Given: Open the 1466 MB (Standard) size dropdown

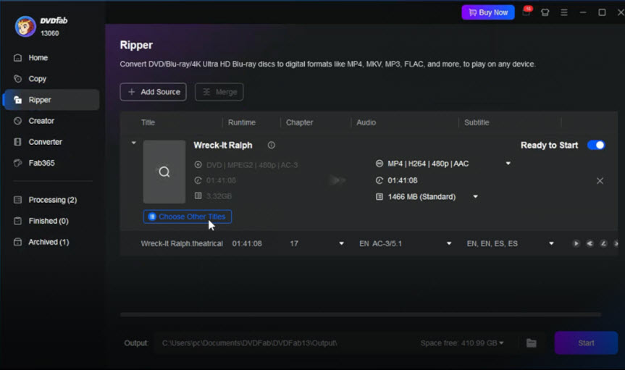Looking at the screenshot, I should (476, 196).
